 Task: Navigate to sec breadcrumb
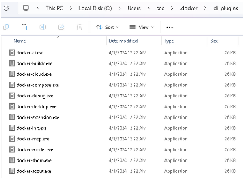tap(160, 9)
